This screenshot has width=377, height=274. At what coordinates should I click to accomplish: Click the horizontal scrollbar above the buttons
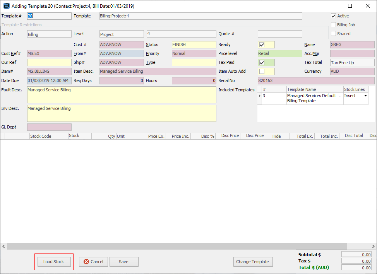pyautogui.click(x=186, y=246)
